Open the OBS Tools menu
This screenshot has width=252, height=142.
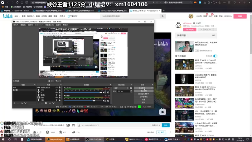click(x=58, y=25)
